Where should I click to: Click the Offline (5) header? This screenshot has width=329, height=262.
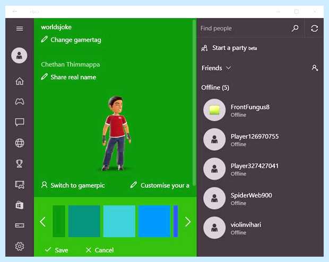pyautogui.click(x=215, y=87)
